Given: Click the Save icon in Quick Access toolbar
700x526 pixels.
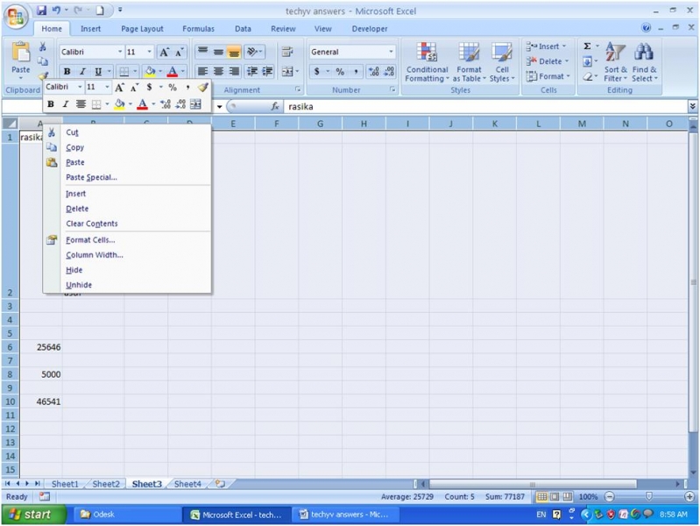Looking at the screenshot, I should click(x=41, y=11).
